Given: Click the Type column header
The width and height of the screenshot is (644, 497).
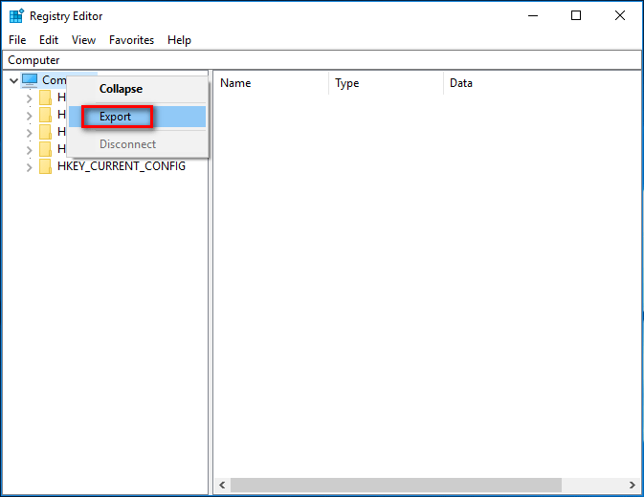Looking at the screenshot, I should coord(386,83).
